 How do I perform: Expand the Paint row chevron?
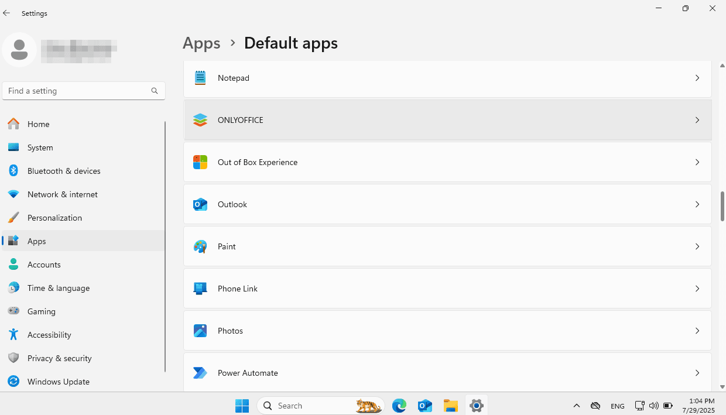tap(697, 246)
